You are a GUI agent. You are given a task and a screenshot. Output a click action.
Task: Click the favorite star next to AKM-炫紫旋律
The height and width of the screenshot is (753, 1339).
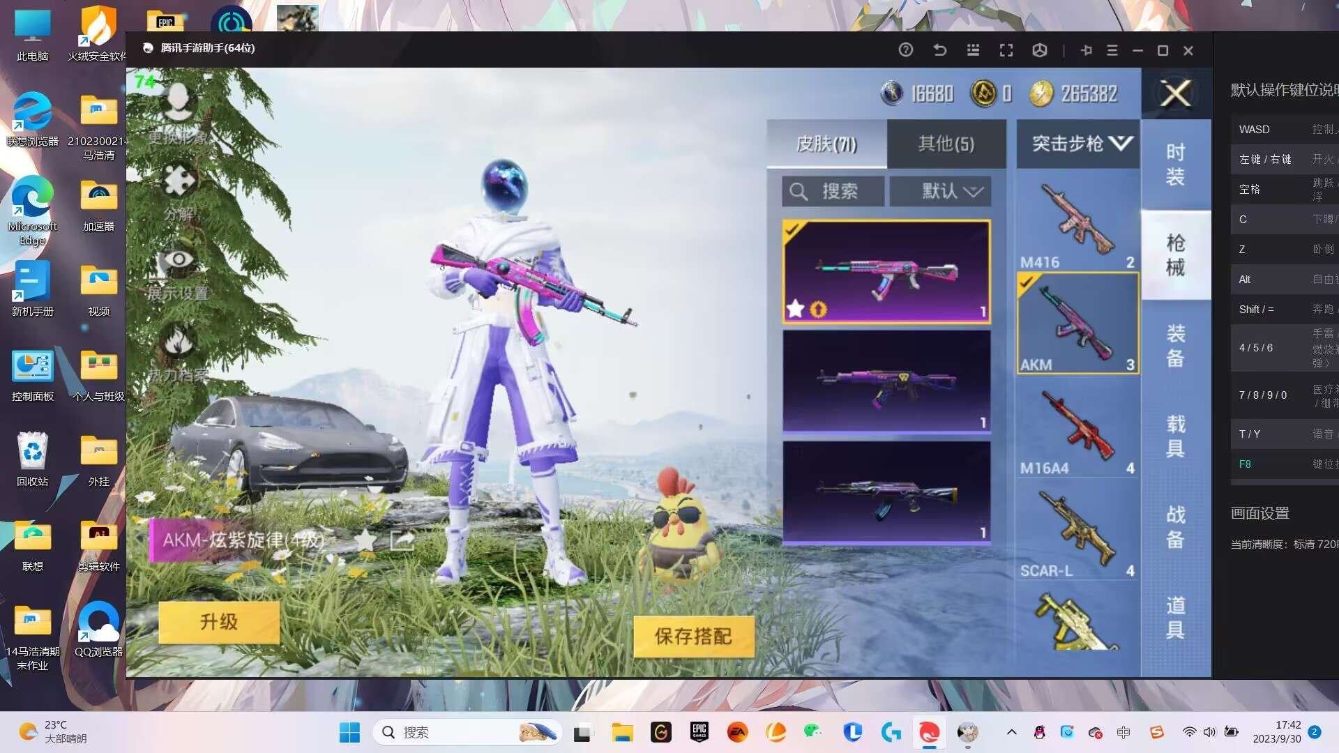click(x=365, y=539)
